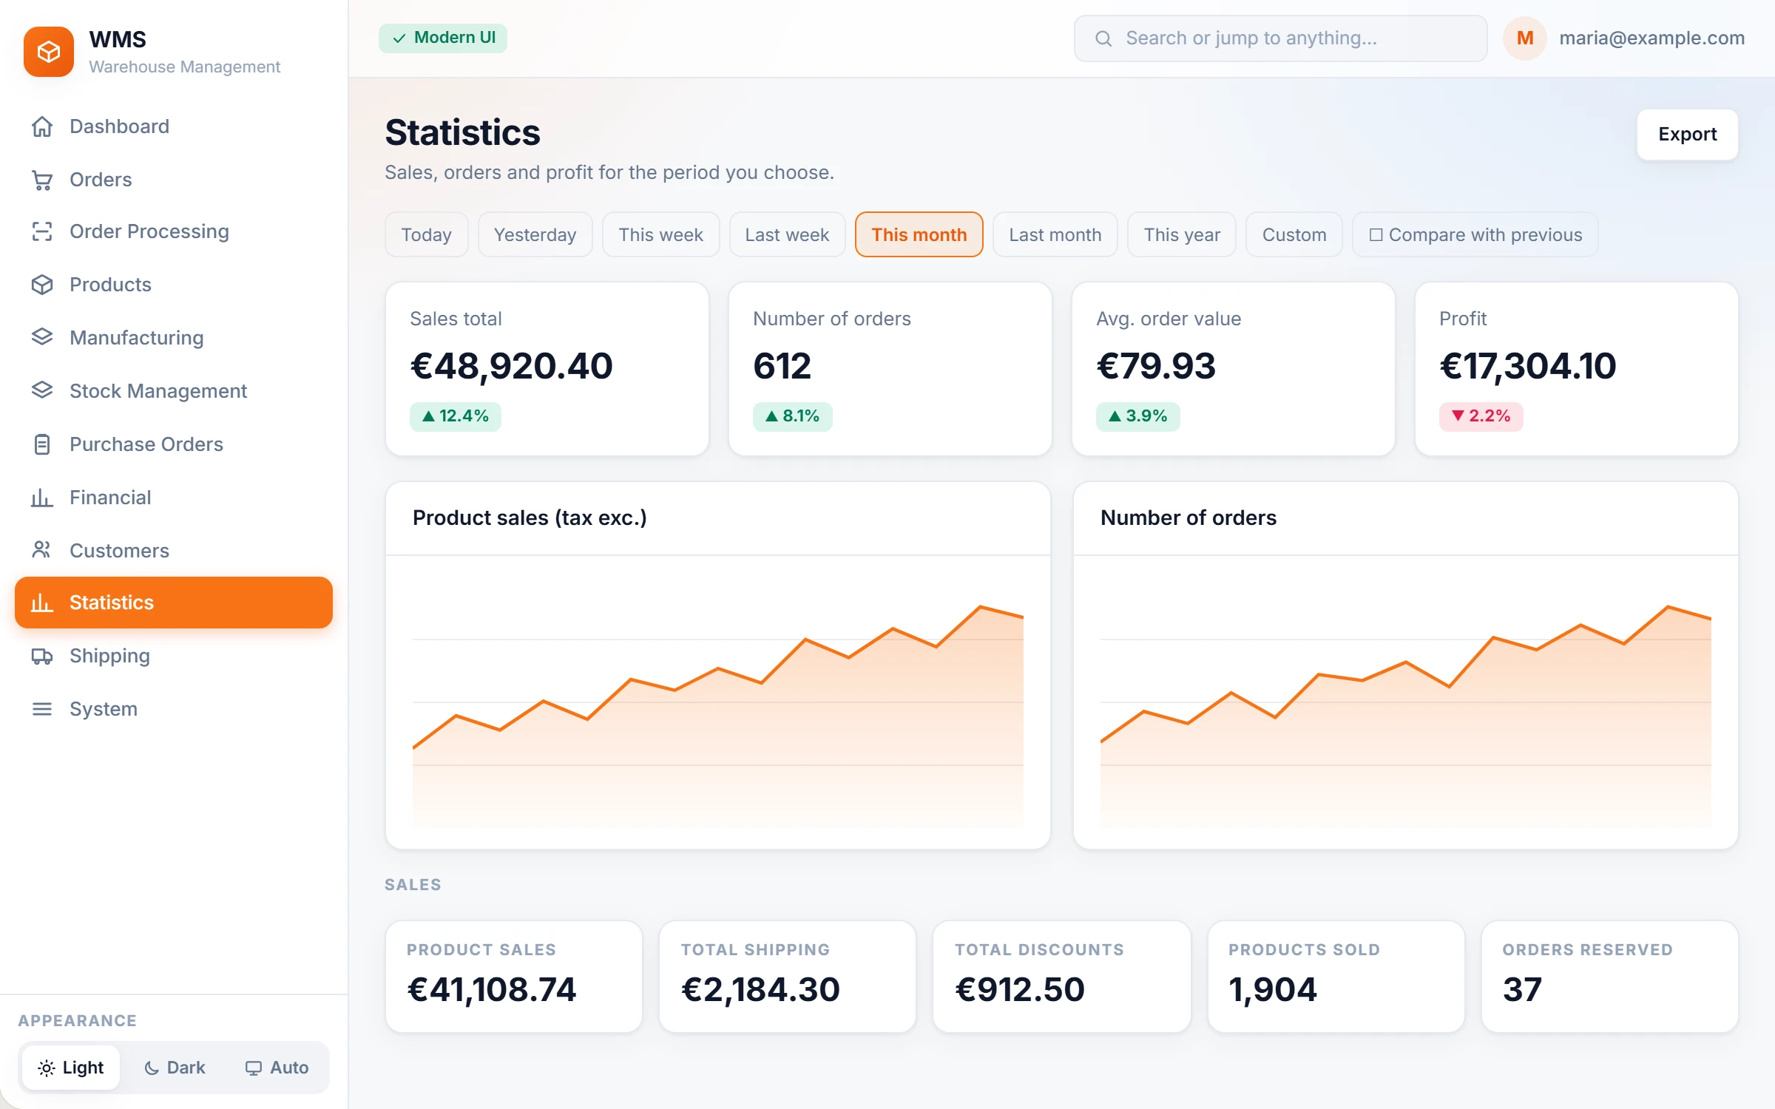Click the 12.4% increase badge

(x=456, y=416)
